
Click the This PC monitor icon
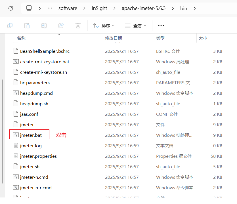point(29,8)
